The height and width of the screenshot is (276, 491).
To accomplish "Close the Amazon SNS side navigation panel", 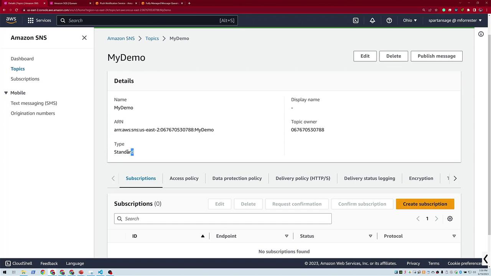I will pos(84,38).
